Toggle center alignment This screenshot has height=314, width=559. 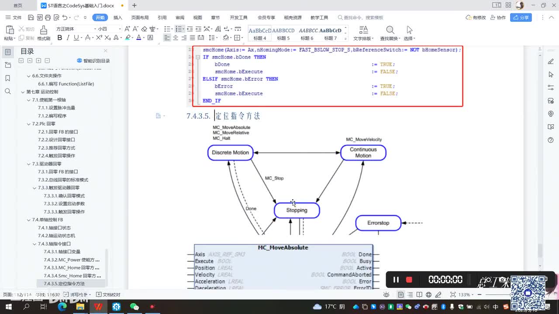[x=176, y=38]
